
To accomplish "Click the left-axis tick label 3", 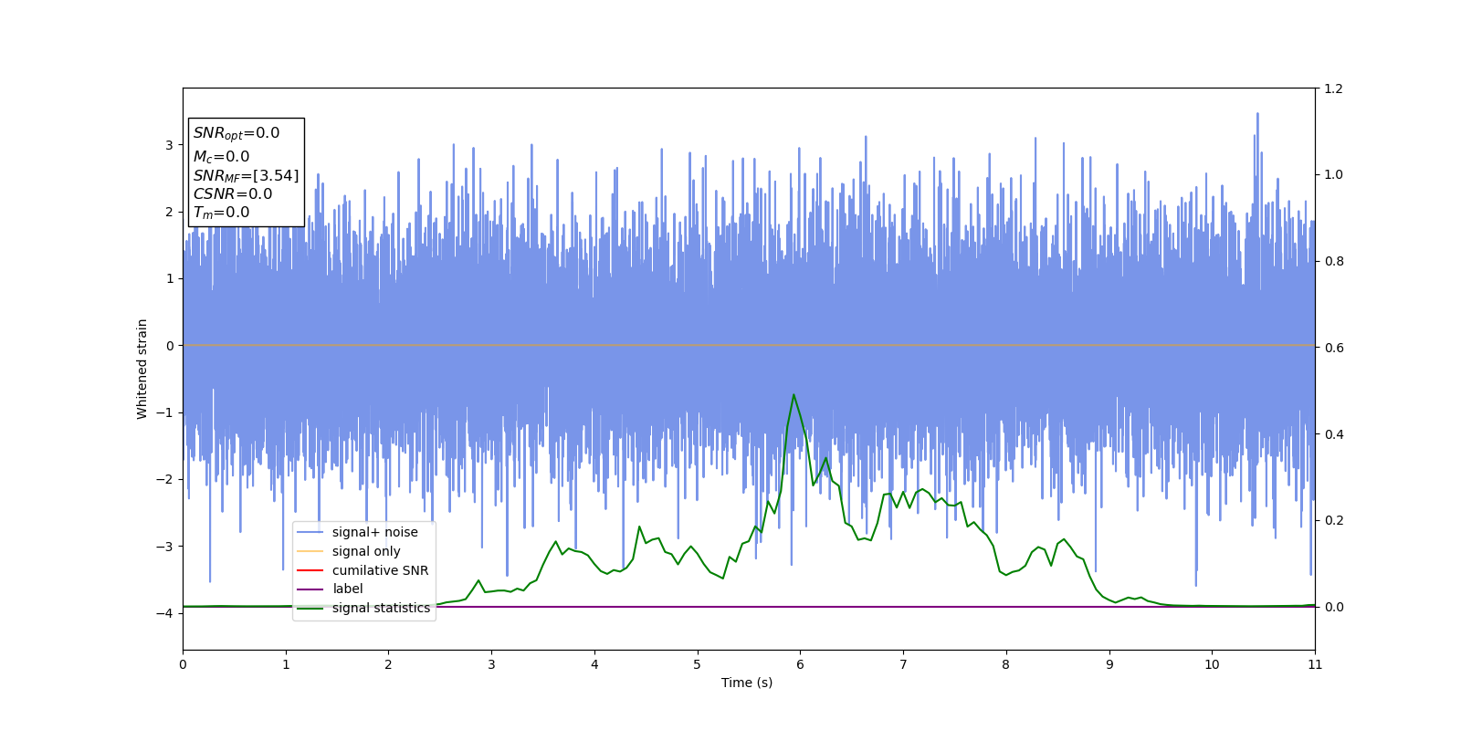I will [x=169, y=145].
